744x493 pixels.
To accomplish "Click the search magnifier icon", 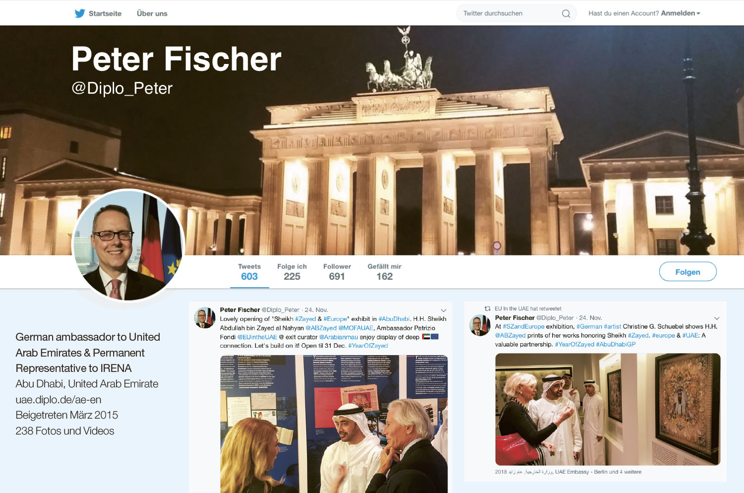I will pyautogui.click(x=566, y=13).
